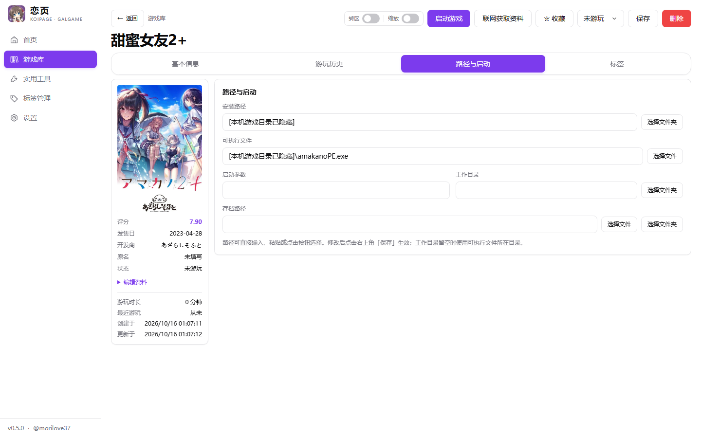Click the star 收藏 favorite button
Image resolution: width=701 pixels, height=438 pixels.
(x=554, y=18)
